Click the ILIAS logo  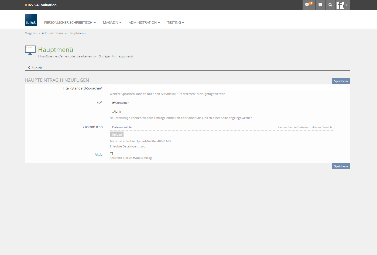click(31, 20)
